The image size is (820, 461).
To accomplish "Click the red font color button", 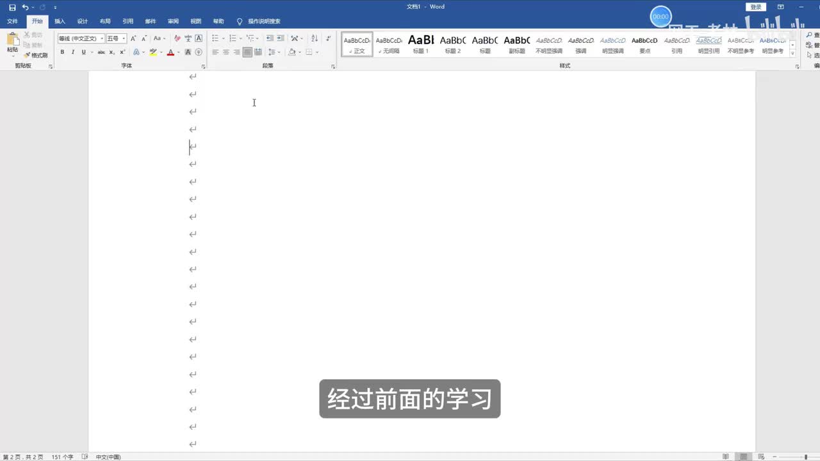I will point(170,52).
